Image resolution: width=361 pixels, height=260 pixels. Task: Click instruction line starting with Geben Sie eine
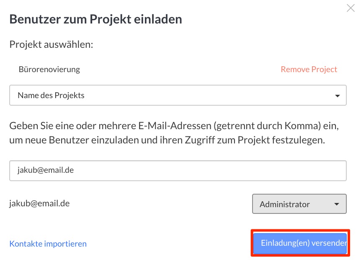click(x=174, y=126)
